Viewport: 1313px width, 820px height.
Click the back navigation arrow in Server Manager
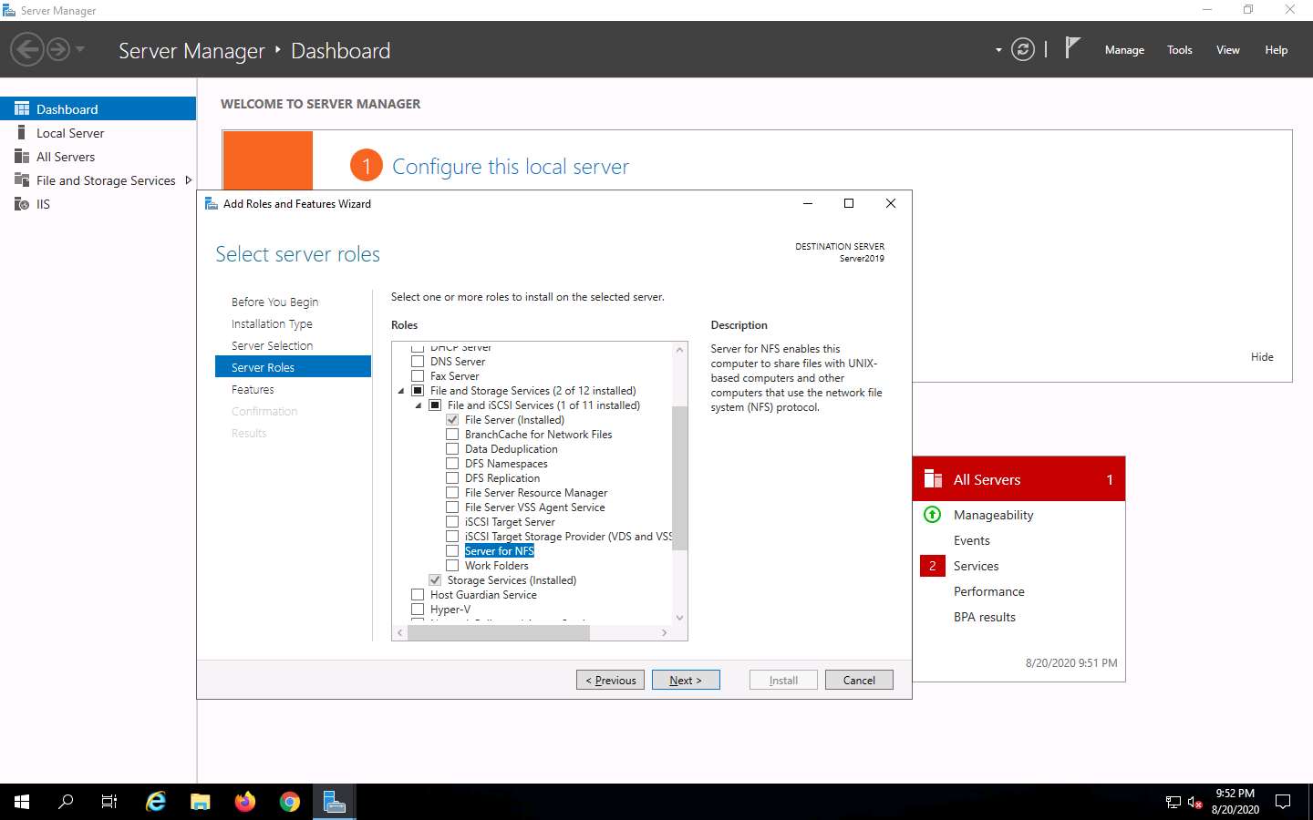coord(27,49)
